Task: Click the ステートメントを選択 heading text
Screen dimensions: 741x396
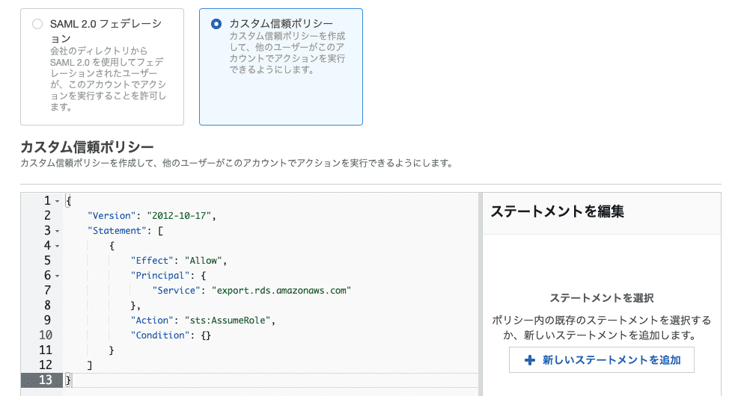Action: (601, 298)
